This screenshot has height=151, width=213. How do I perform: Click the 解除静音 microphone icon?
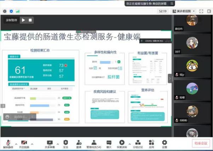7,142
